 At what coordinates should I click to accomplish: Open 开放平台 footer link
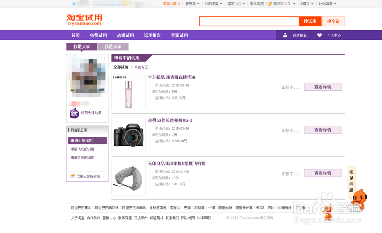tap(141, 218)
